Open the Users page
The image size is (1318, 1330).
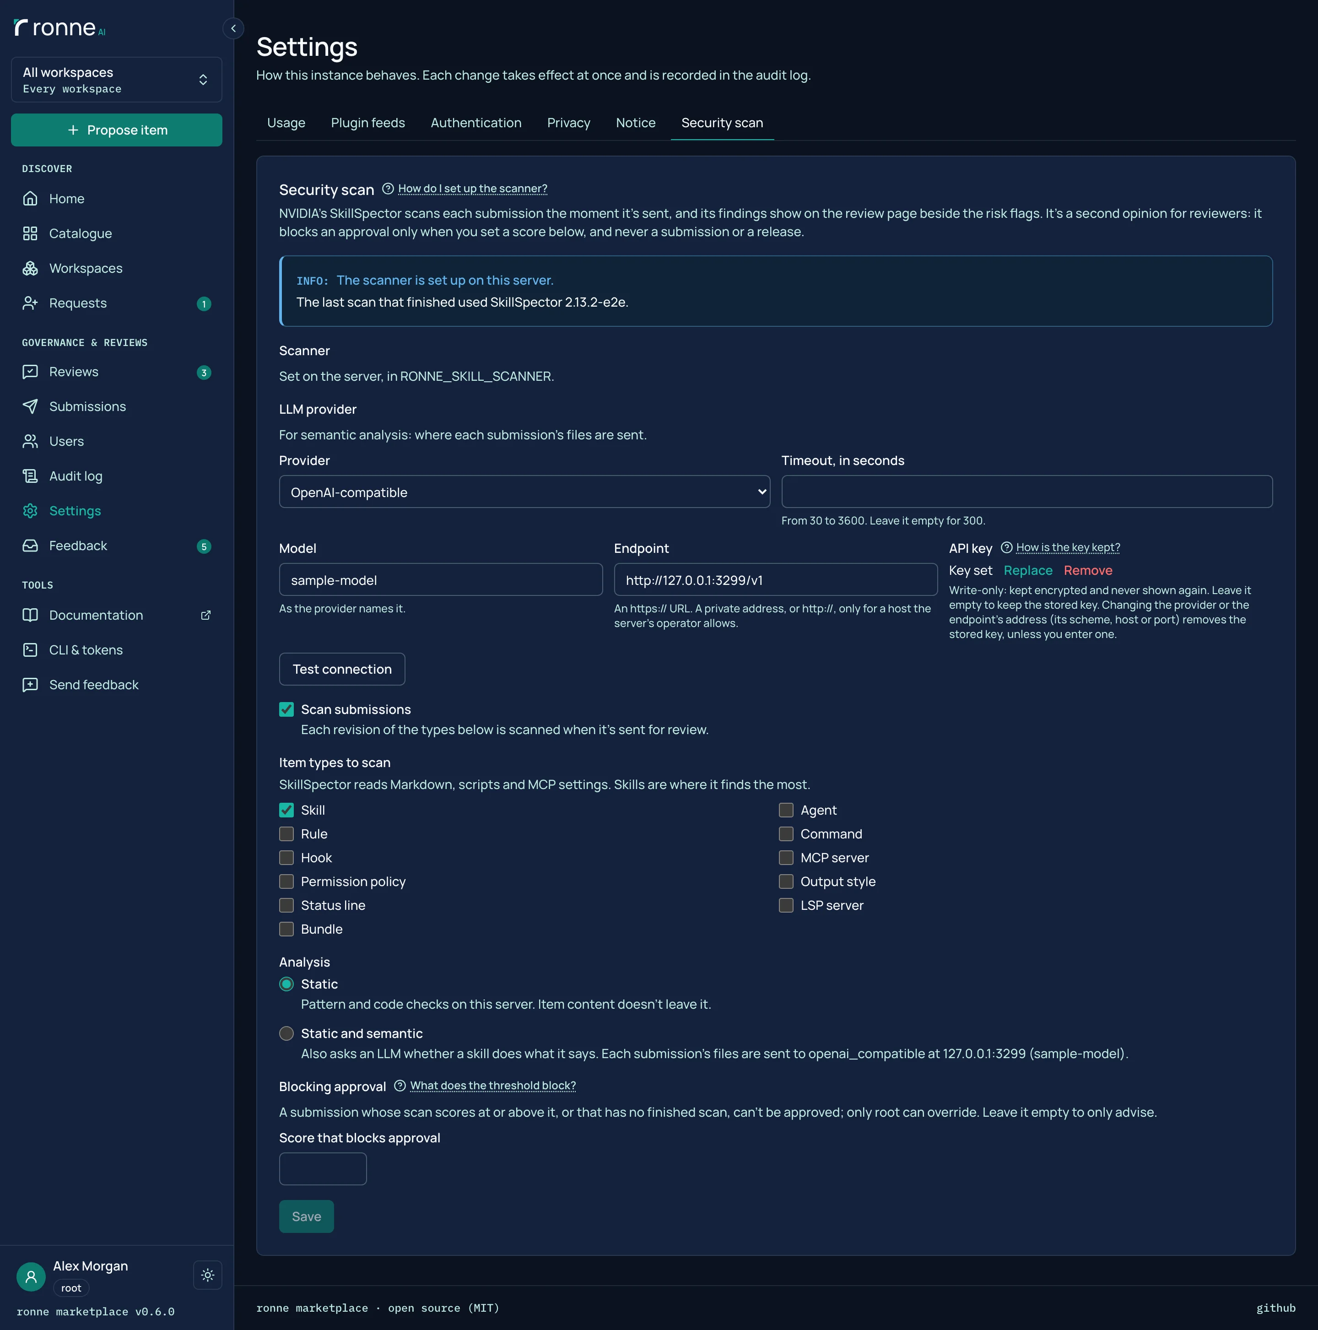pos(116,441)
